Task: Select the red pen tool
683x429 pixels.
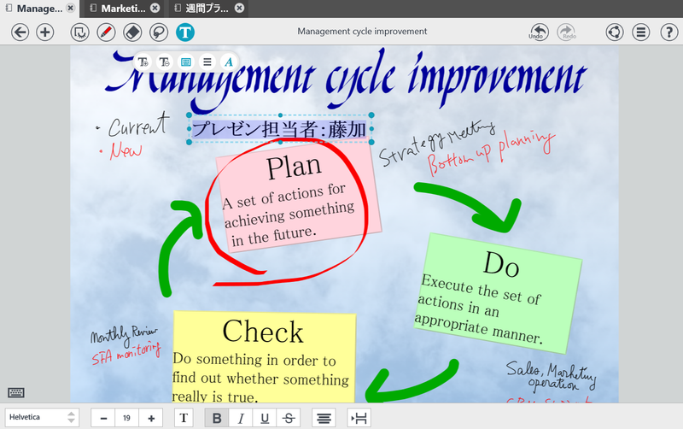Action: click(106, 32)
